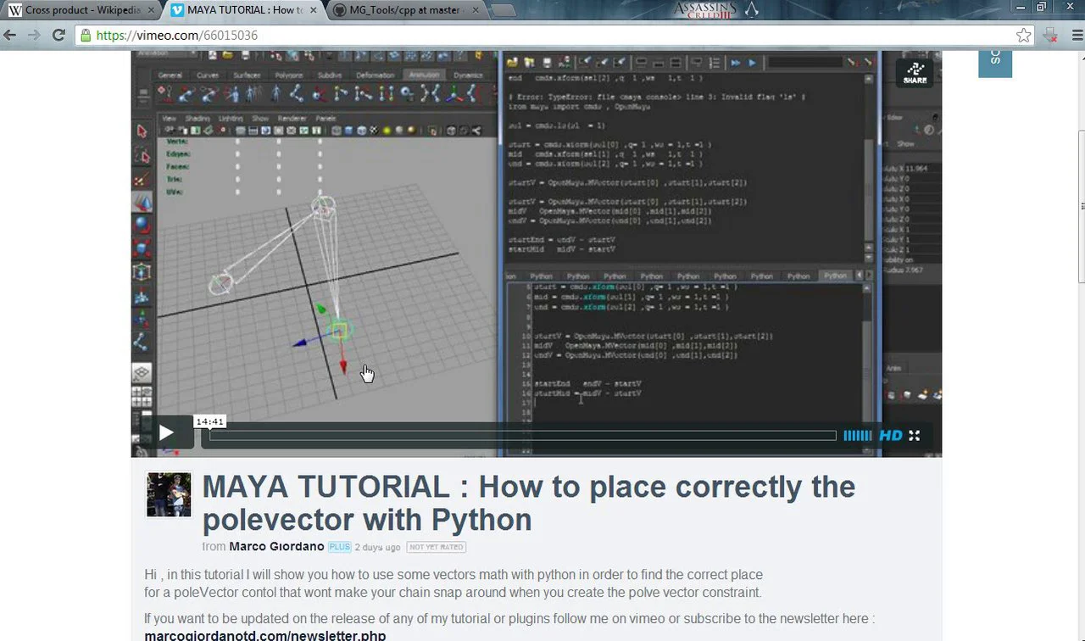Viewport: 1085px width, 641px height.
Task: Click the video progress bar
Action: point(523,436)
